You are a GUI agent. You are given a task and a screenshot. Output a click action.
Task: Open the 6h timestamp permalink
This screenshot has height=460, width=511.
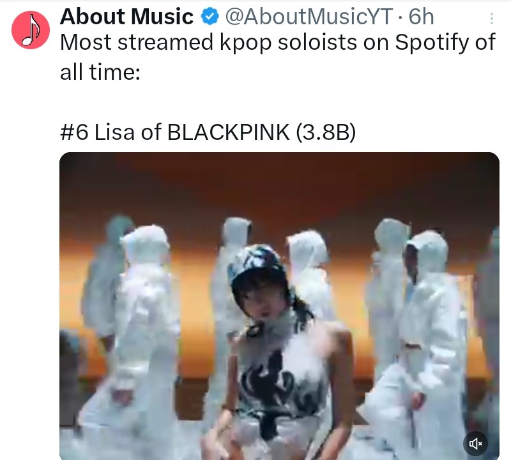pyautogui.click(x=421, y=17)
